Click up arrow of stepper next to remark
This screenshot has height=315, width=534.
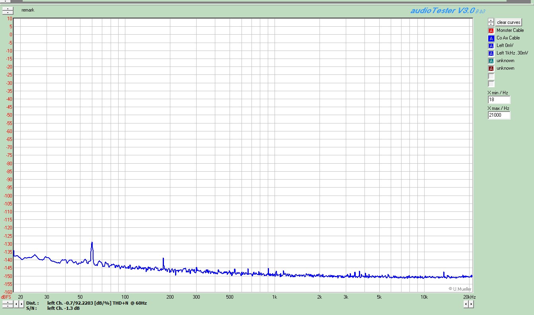point(8,9)
